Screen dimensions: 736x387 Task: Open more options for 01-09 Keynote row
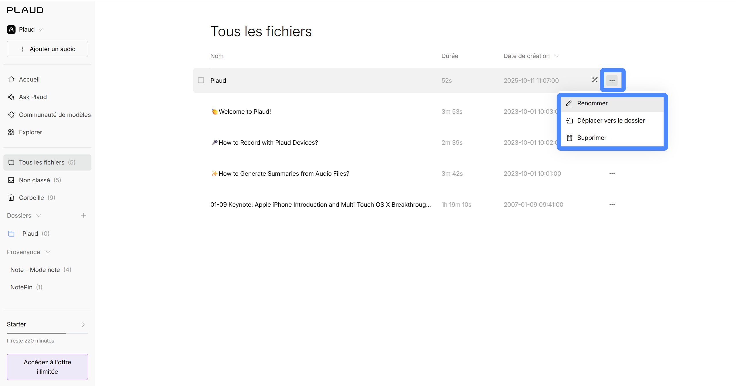612,205
